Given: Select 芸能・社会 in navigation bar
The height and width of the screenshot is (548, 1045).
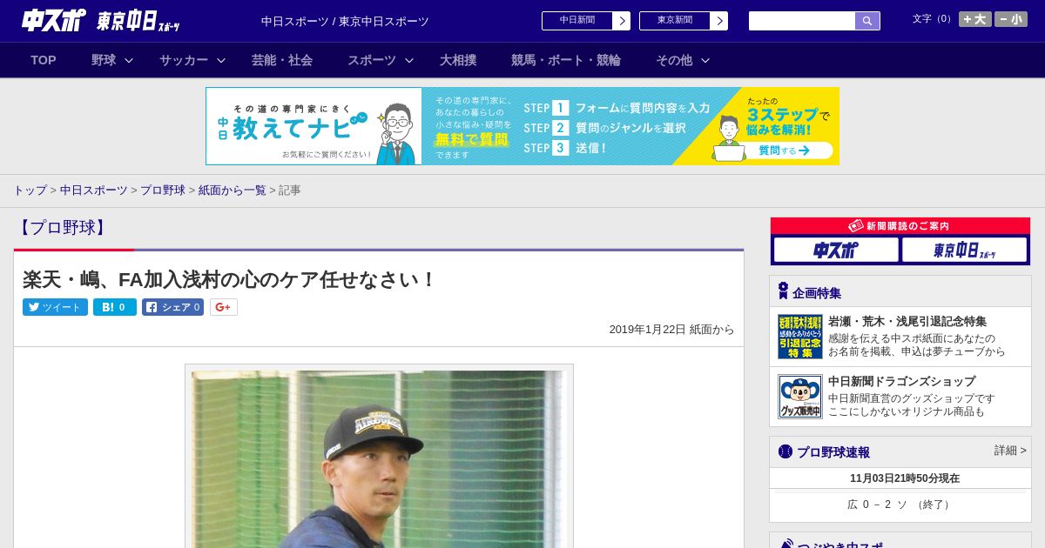Looking at the screenshot, I should click(x=282, y=60).
